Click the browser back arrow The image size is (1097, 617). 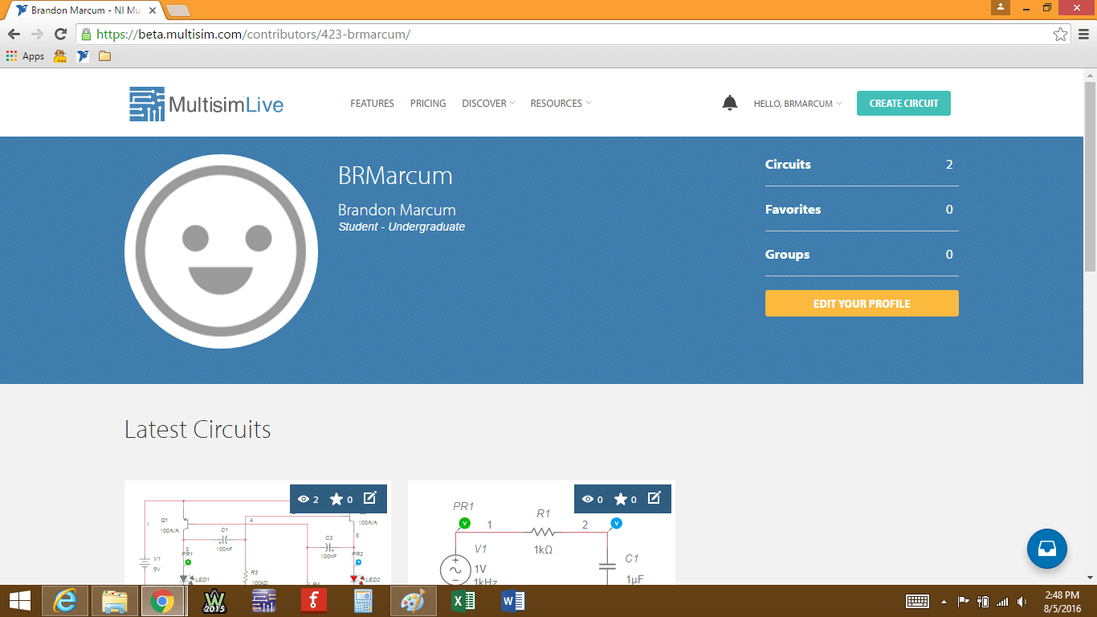point(14,34)
